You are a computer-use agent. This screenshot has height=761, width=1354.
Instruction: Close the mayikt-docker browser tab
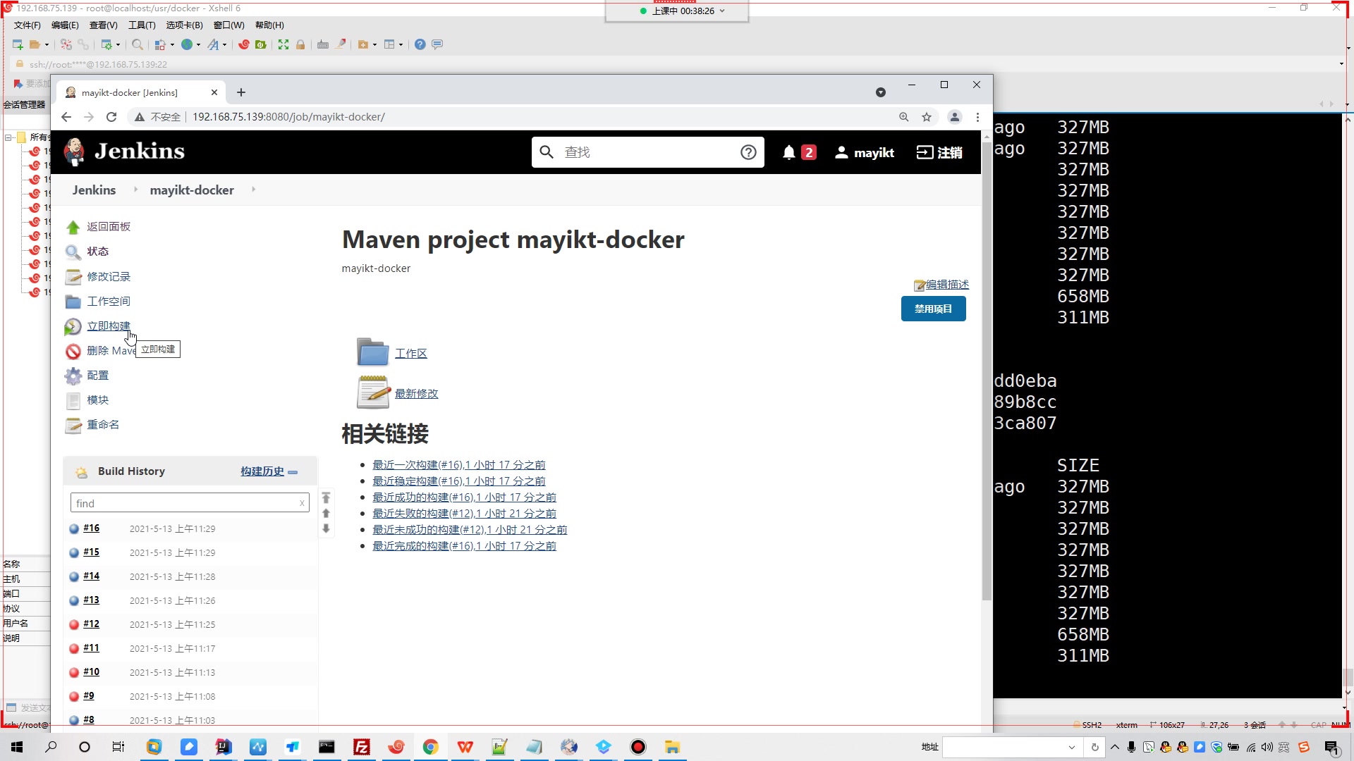tap(214, 92)
